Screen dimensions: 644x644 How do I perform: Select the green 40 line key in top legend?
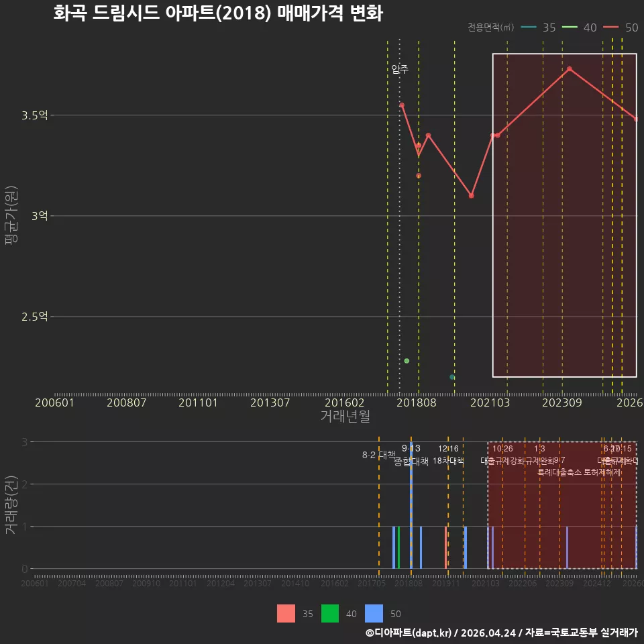coord(570,27)
